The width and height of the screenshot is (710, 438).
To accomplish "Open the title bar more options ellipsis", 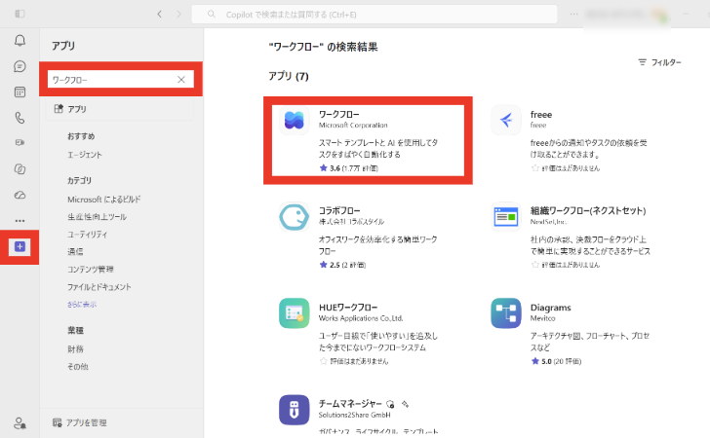I will (x=573, y=14).
